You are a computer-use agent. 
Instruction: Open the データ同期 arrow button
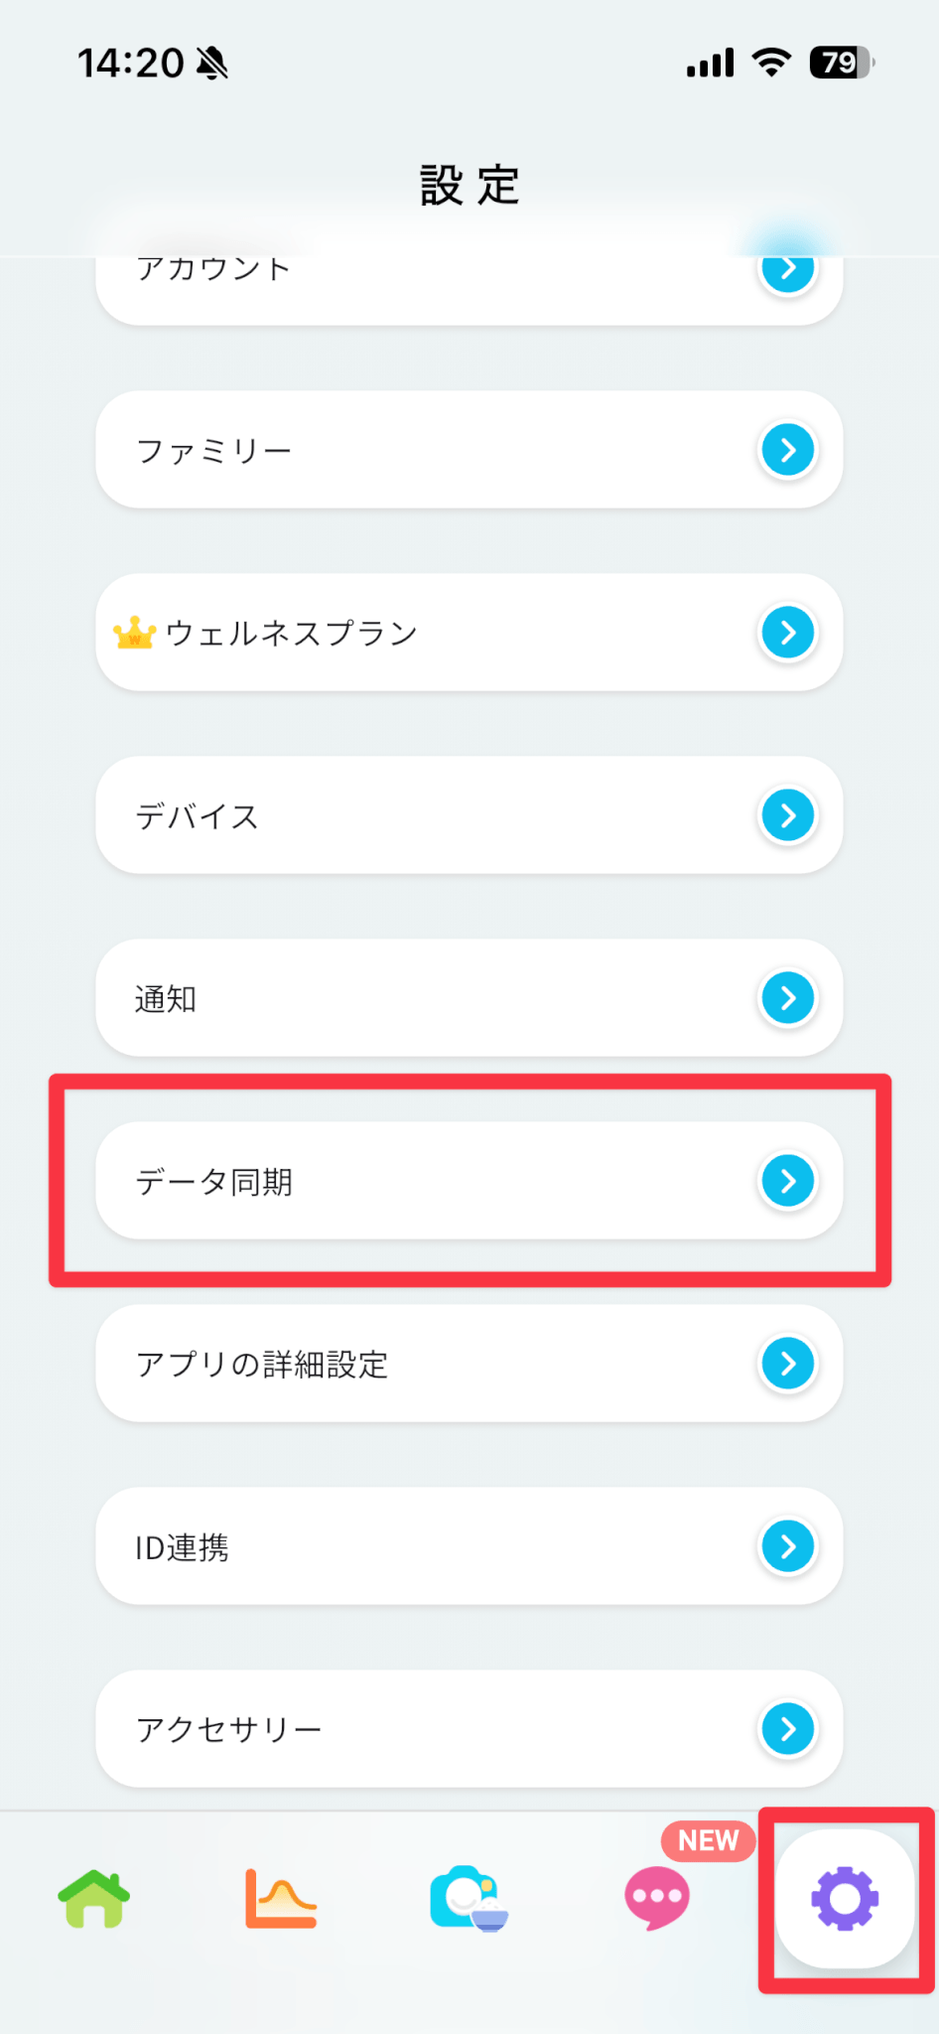(x=788, y=1181)
